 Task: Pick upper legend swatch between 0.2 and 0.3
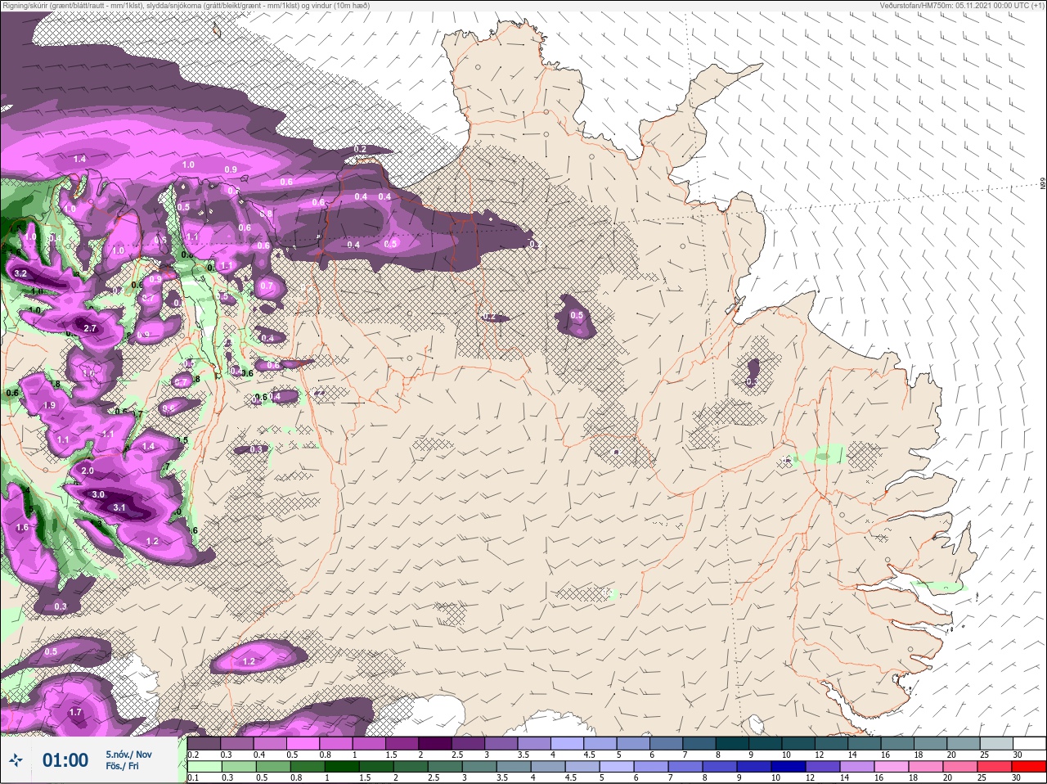click(204, 743)
